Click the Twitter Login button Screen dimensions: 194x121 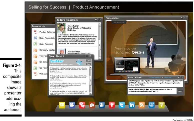pyautogui.click(x=88, y=60)
